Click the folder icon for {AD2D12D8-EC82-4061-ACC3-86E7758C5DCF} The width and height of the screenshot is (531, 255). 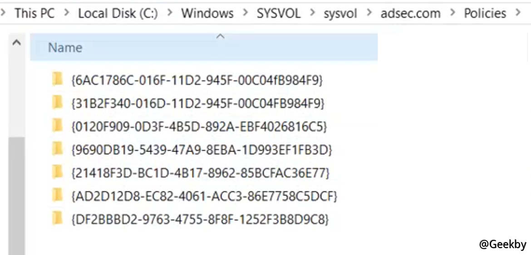coord(57,196)
